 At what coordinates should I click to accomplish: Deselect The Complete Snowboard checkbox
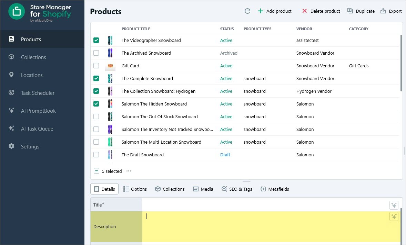(96, 78)
